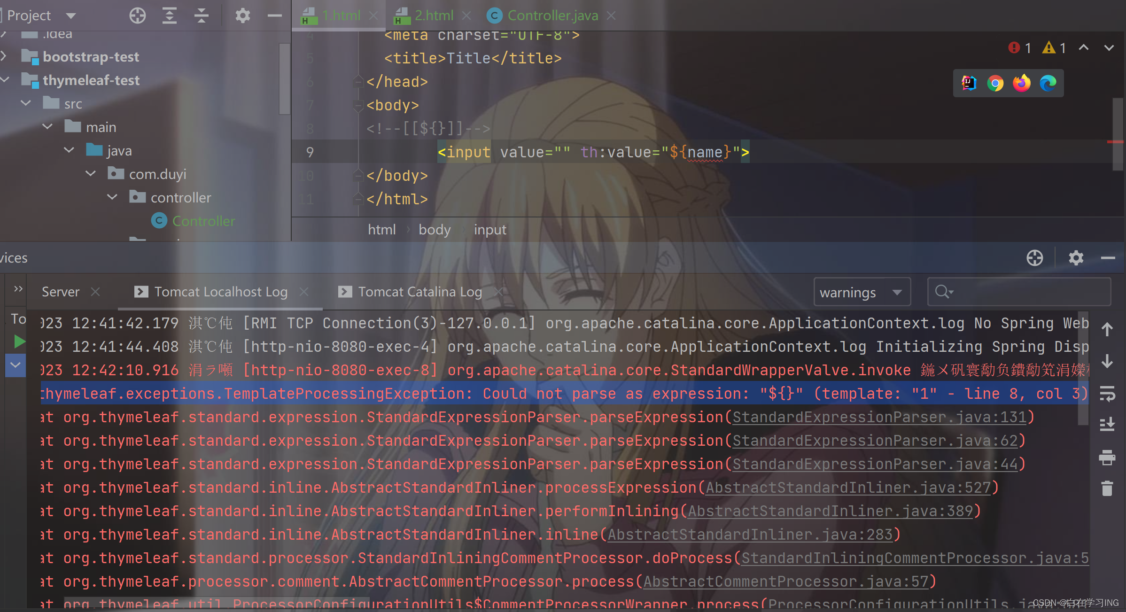Open StandardExpressionParser.java:62 link

coord(875,441)
